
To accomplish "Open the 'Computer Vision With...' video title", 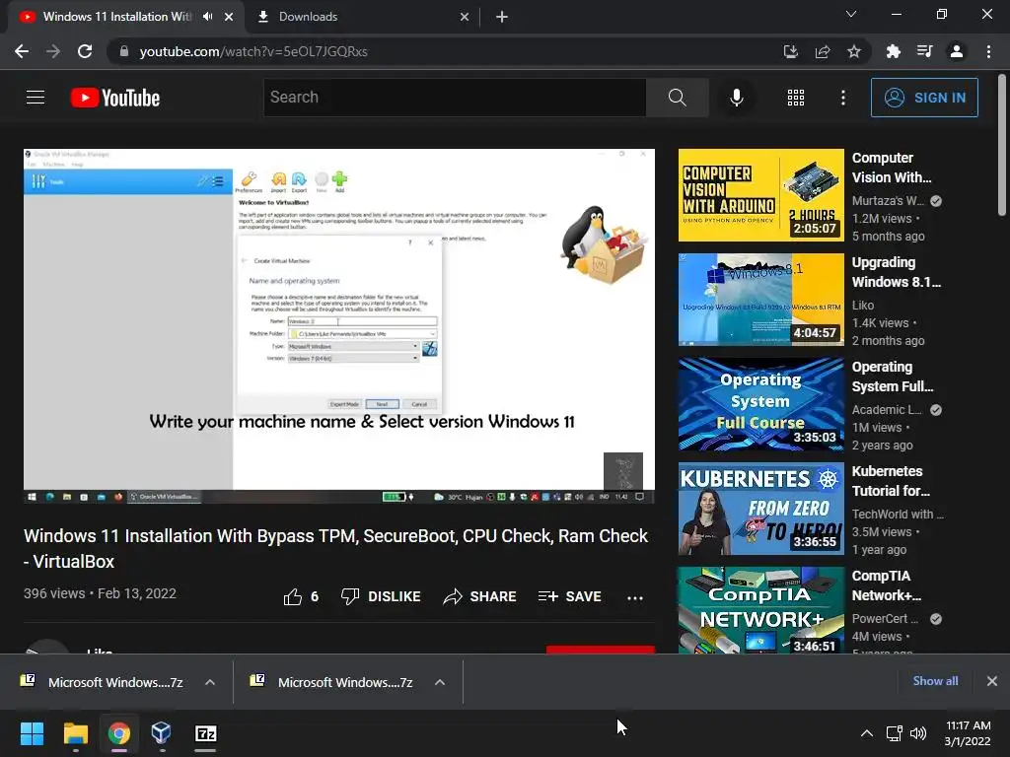I will point(892,168).
